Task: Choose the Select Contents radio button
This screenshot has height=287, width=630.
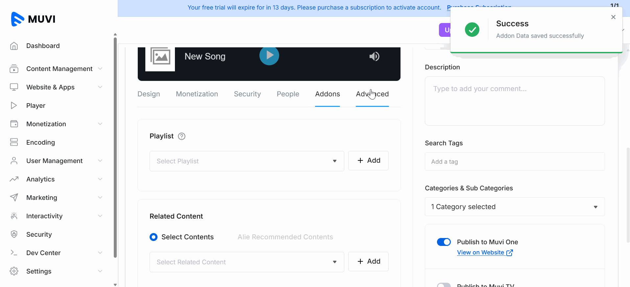Action: tap(154, 237)
